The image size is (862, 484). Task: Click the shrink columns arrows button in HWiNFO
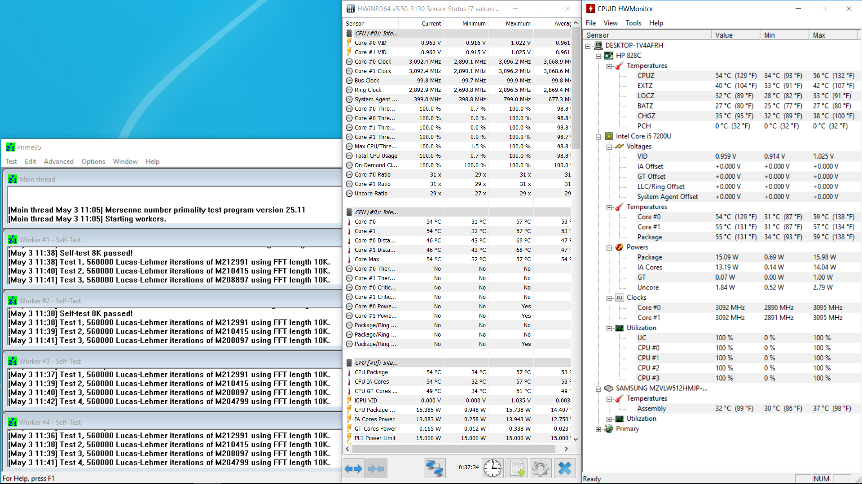tap(376, 469)
